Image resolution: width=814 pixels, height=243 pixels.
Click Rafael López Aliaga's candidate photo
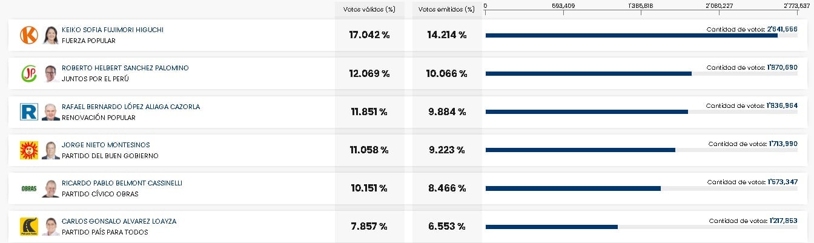(50, 112)
